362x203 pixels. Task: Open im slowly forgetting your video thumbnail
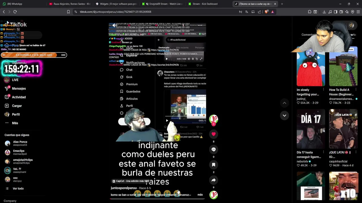click(x=311, y=67)
